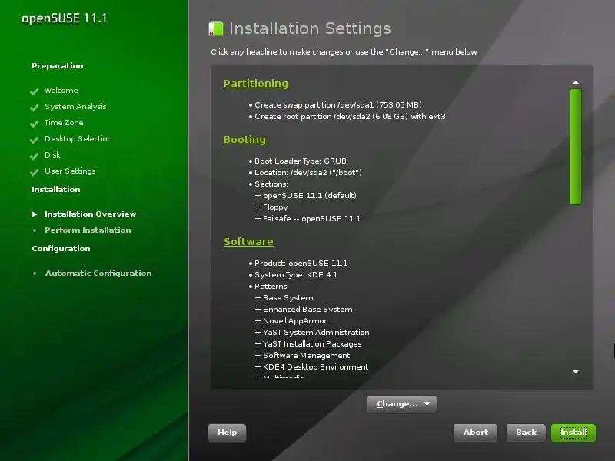Open the Partitioning settings headline
Viewport: 615px width, 461px height.
coord(256,84)
